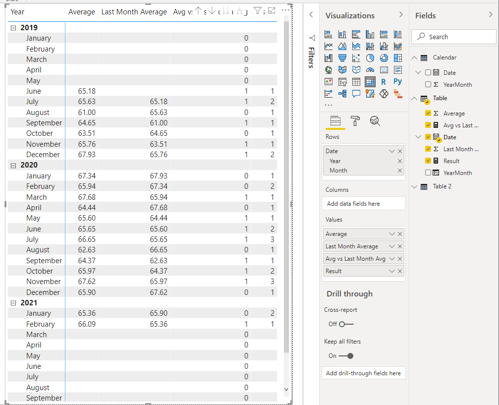This screenshot has width=499, height=405.
Task: Choose the R script visual
Action: (384, 82)
